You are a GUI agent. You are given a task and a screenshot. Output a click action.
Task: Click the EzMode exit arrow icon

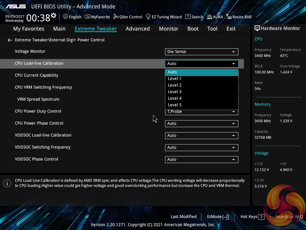tap(226, 217)
